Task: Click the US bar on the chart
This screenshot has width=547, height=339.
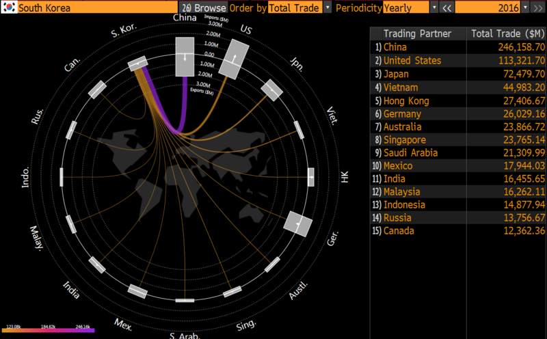Action: pyautogui.click(x=234, y=59)
